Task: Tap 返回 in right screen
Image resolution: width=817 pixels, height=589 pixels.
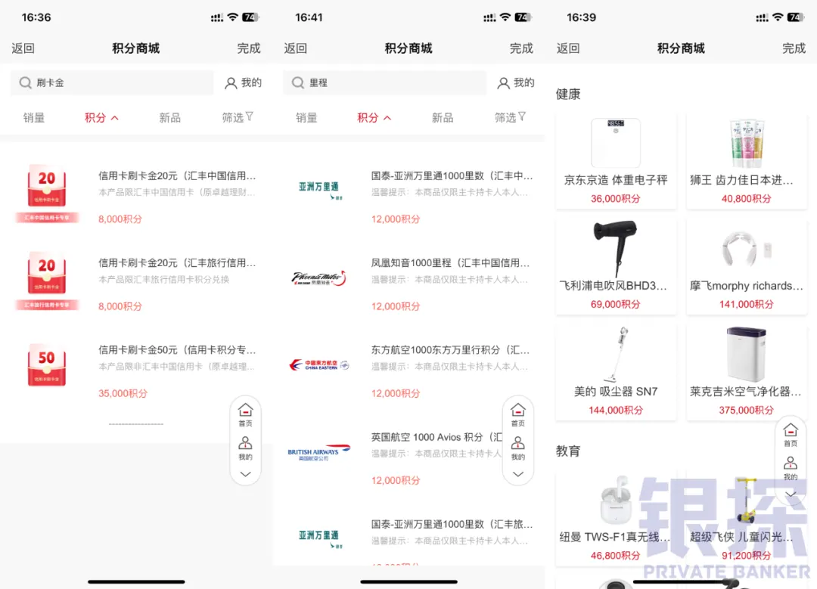Action: [x=568, y=48]
